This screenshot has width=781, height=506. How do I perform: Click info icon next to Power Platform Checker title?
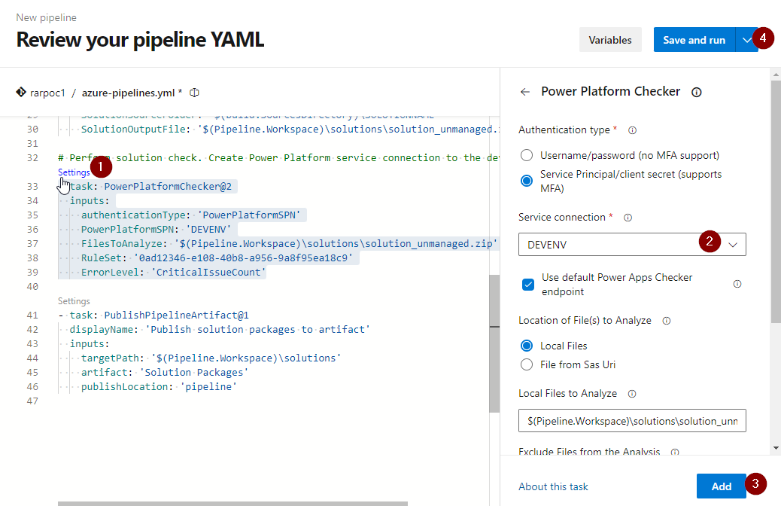click(x=696, y=92)
